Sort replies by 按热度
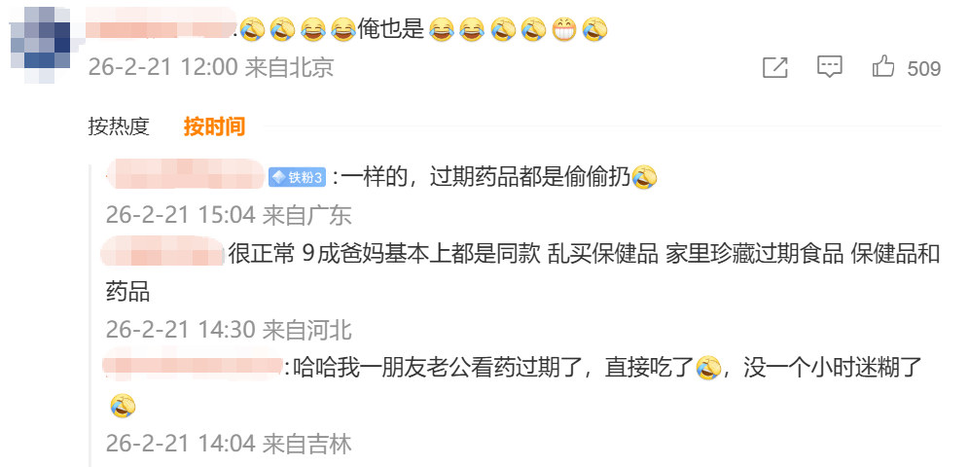Viewport: 969px width, 467px height. 119,126
